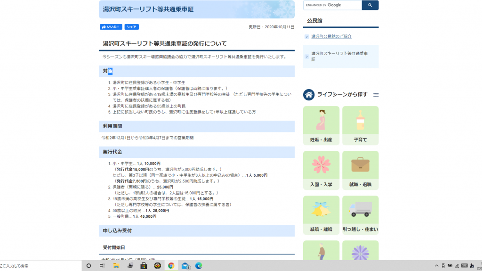Launch Microsoft Edge from the taskbar
482x271 pixels.
[199, 266]
